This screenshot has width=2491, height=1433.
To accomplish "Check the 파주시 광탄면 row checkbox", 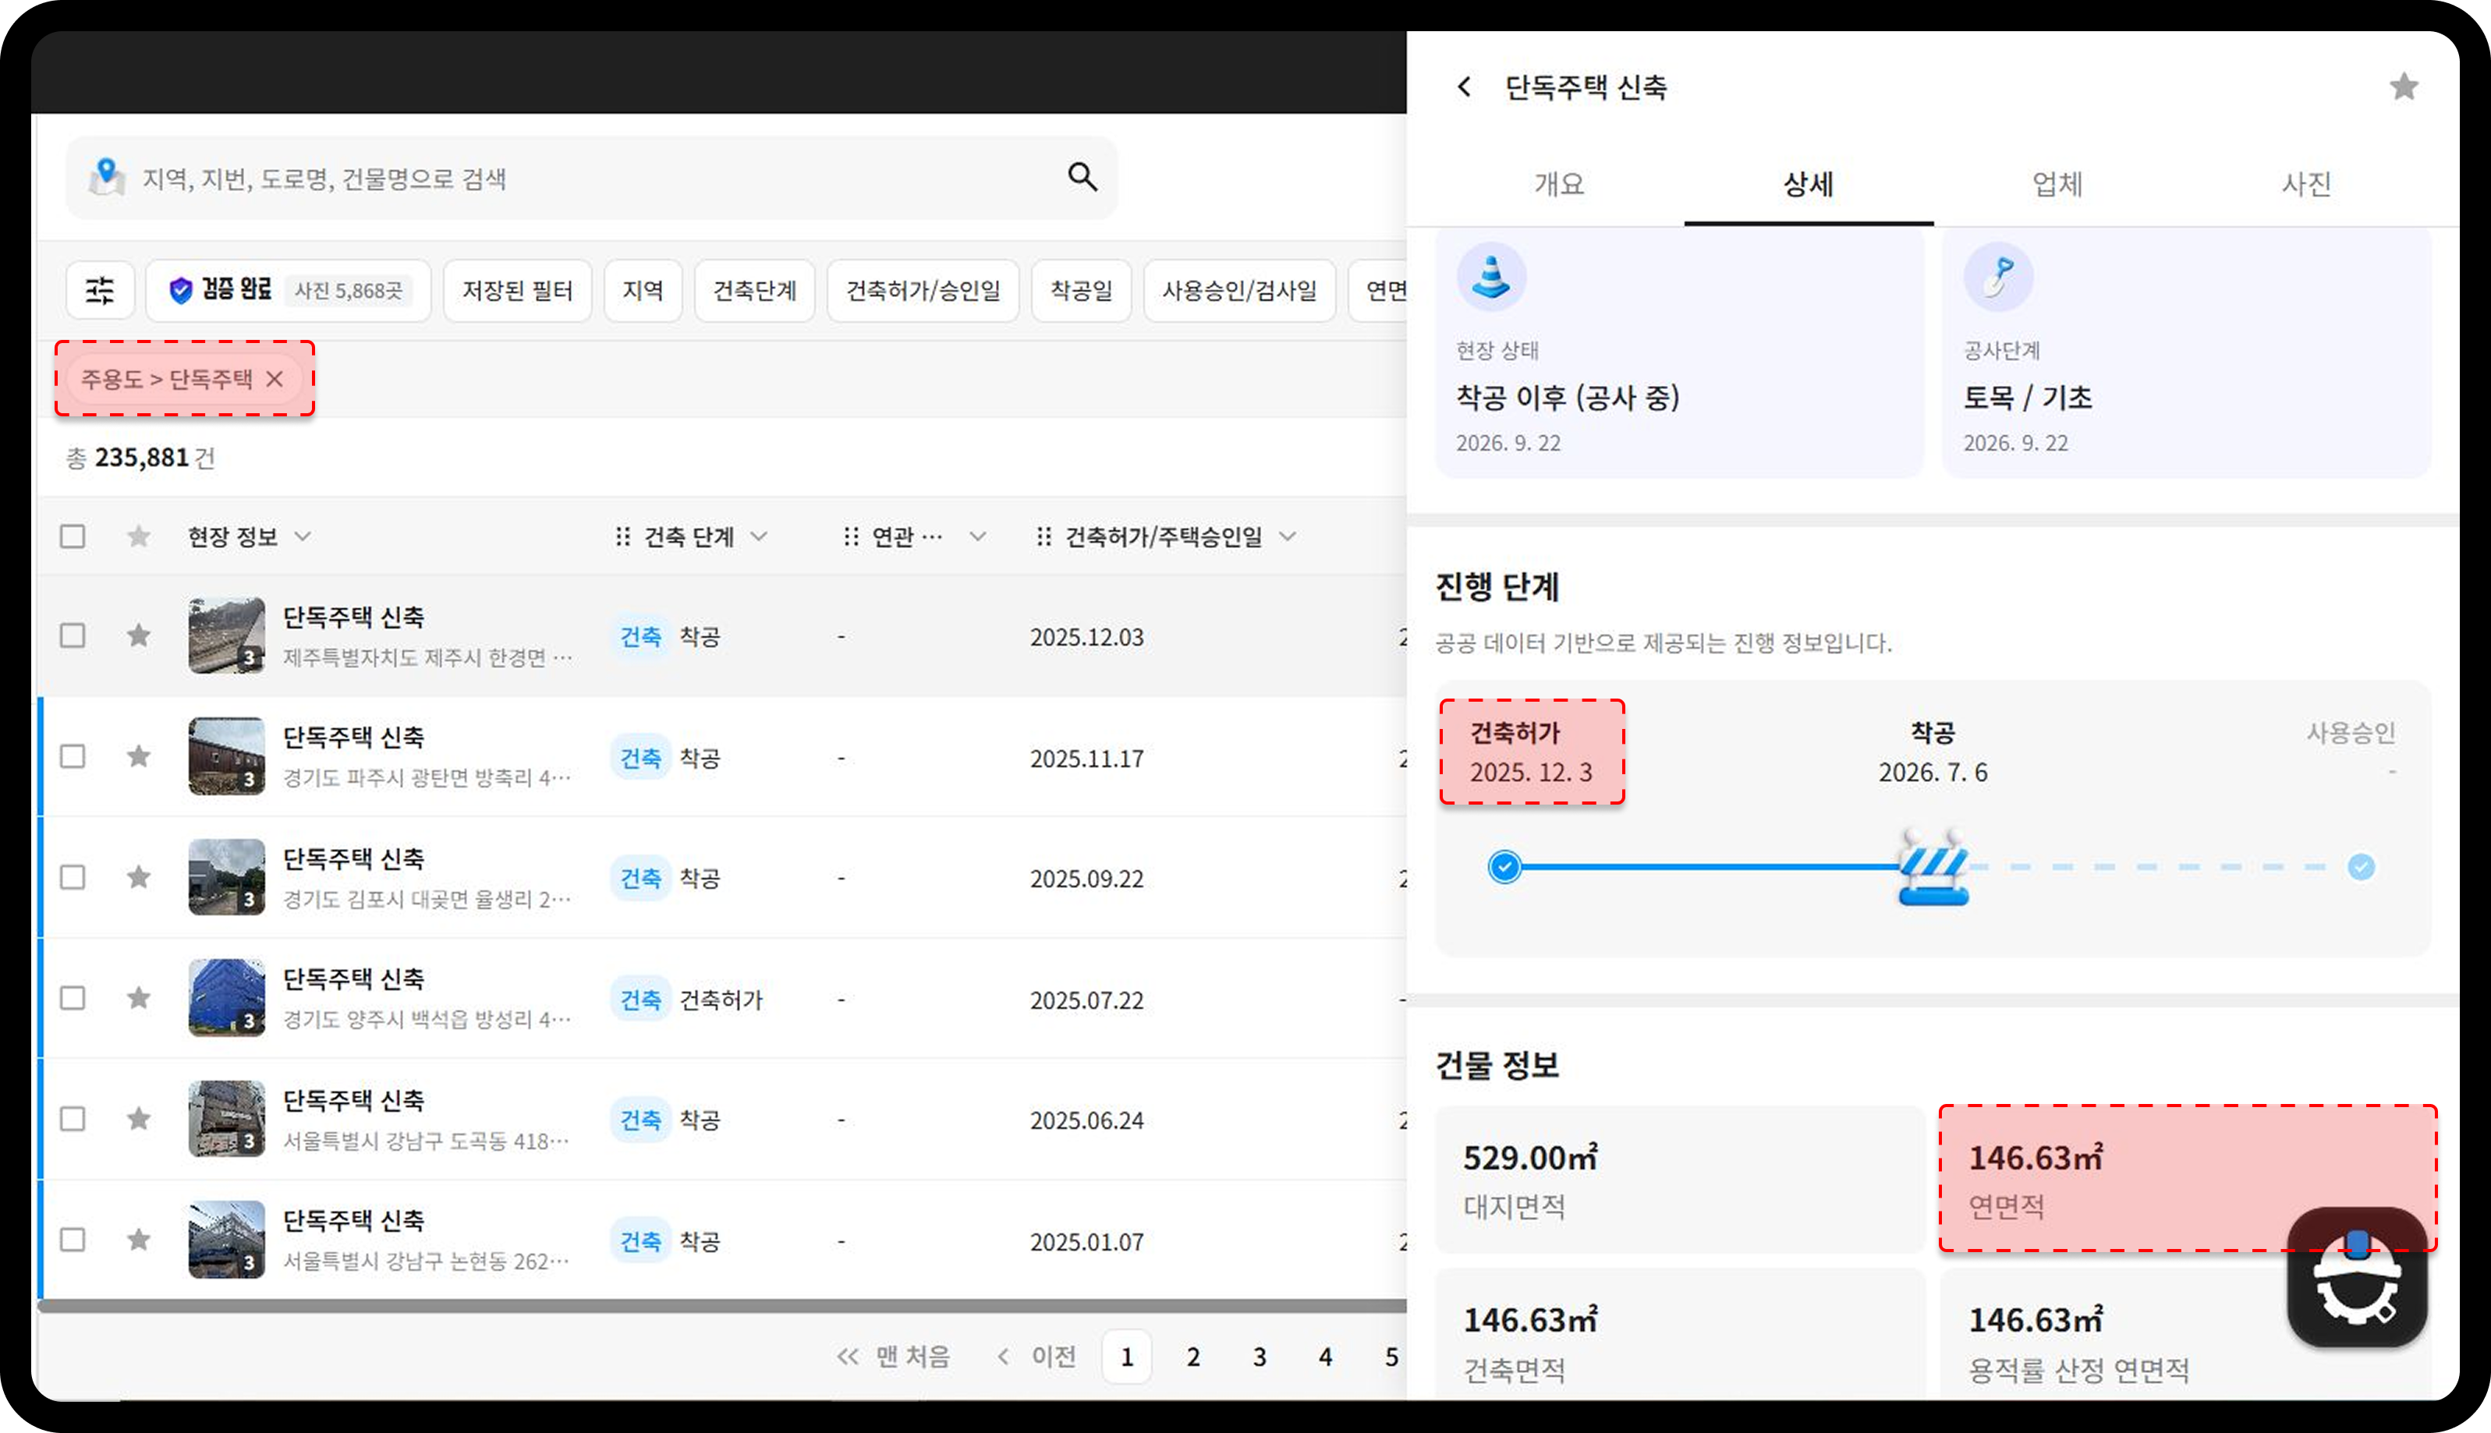I will 73,755.
